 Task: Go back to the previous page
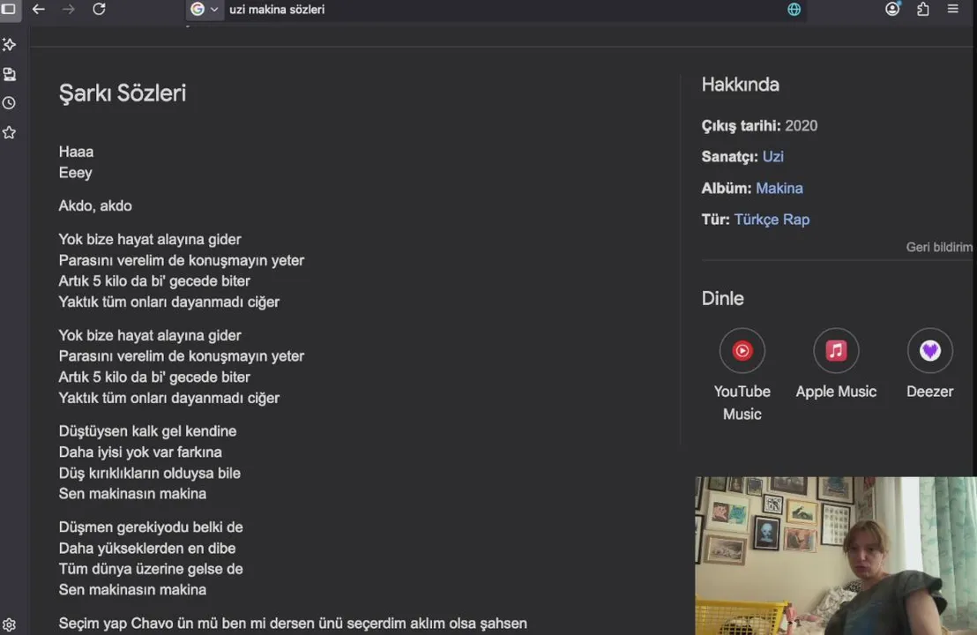(39, 10)
